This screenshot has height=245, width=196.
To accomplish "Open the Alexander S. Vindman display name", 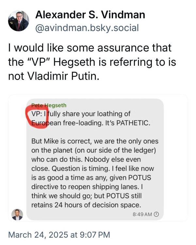I will [90, 15].
